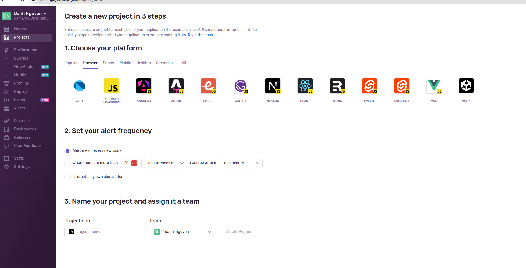
Task: Switch to the Desktop platform tab
Action: point(144,63)
